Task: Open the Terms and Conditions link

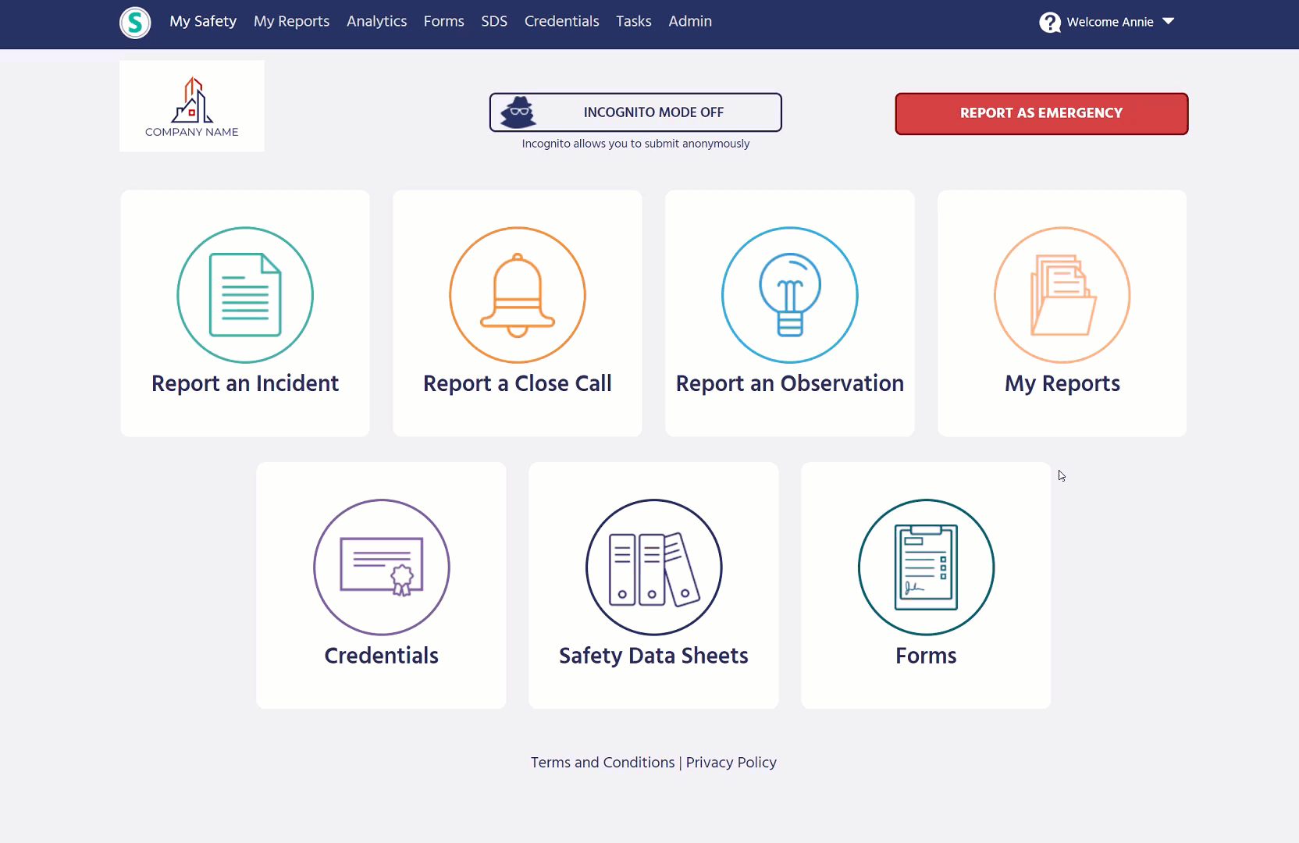Action: click(603, 763)
